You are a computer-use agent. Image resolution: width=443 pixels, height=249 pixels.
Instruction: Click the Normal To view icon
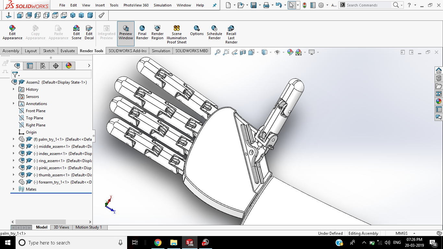9,15
